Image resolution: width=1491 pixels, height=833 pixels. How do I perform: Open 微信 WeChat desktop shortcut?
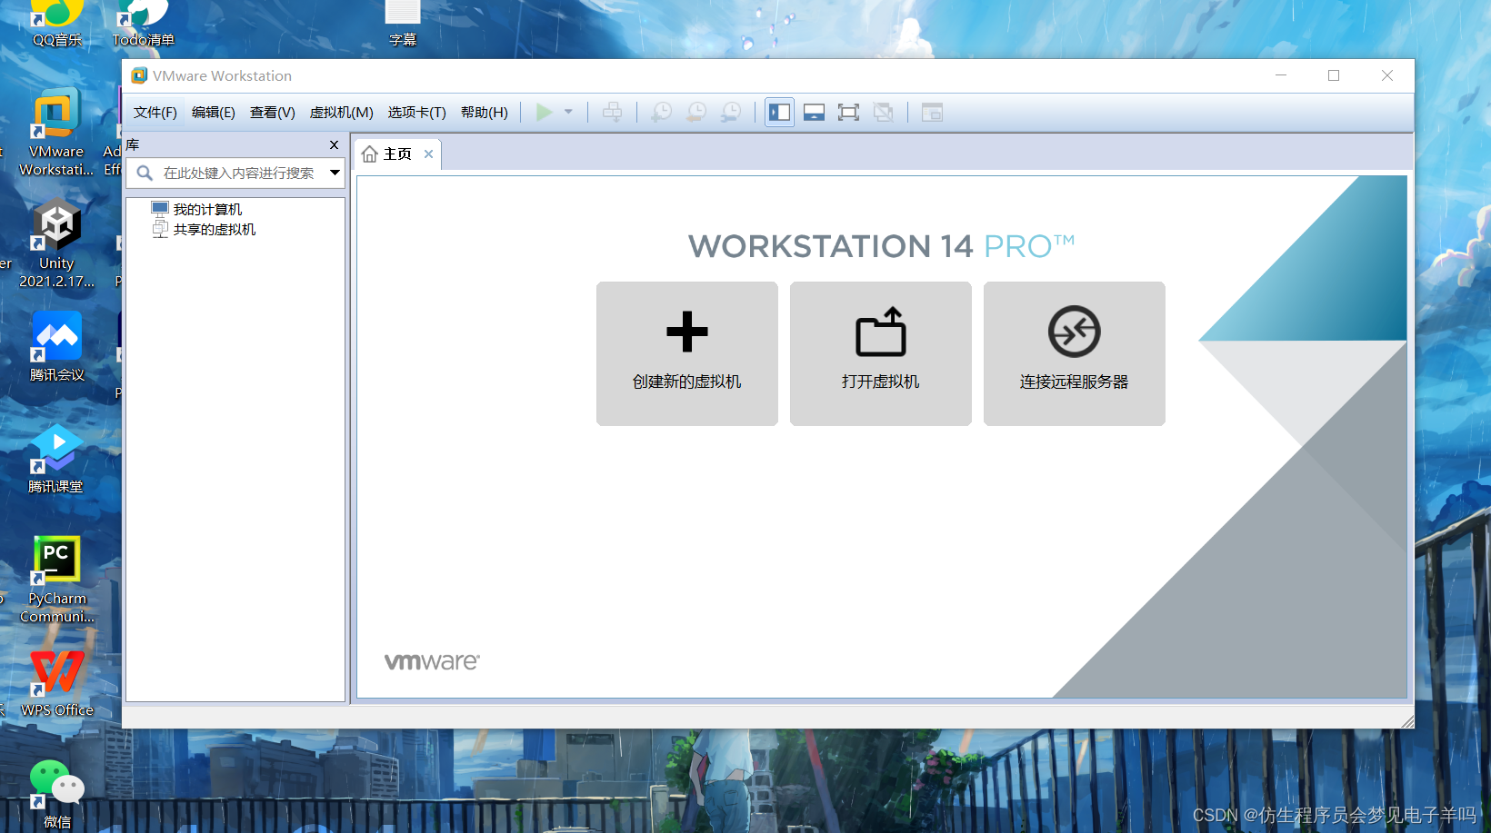point(56,795)
